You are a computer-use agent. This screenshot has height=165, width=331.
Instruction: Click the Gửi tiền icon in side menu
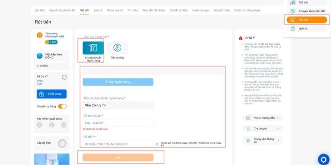click(293, 3)
